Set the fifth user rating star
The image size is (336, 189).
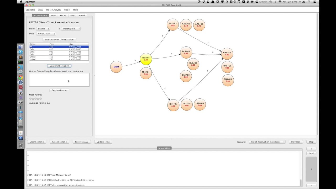click(40, 99)
